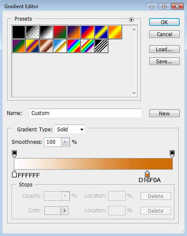Click the Load... button
This screenshot has width=187, height=236.
(x=165, y=49)
